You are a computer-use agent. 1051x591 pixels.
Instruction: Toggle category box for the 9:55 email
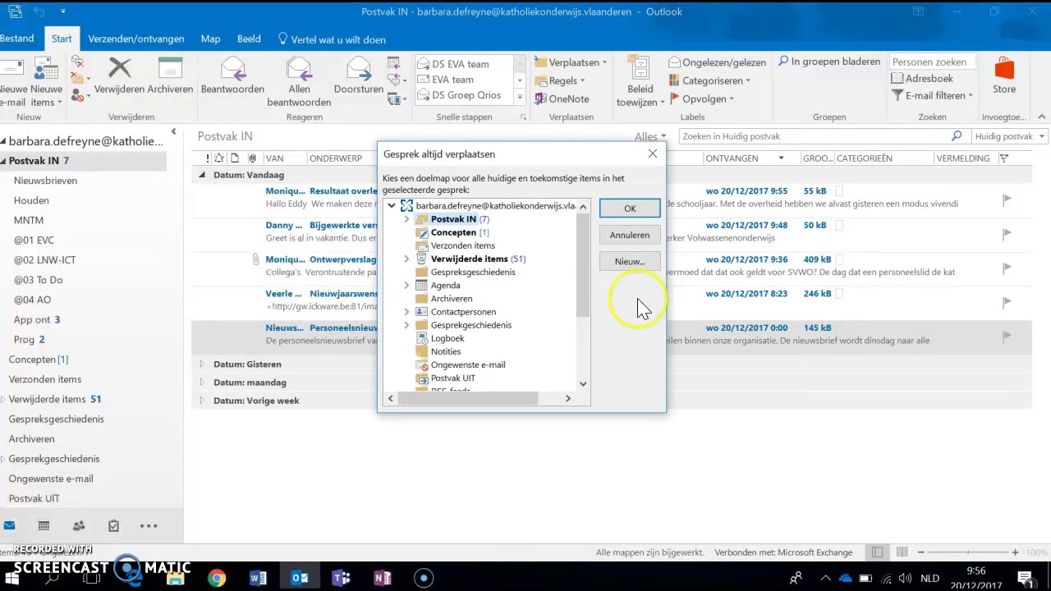[x=839, y=190]
